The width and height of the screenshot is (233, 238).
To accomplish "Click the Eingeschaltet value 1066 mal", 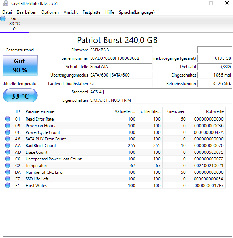I will 214,75.
